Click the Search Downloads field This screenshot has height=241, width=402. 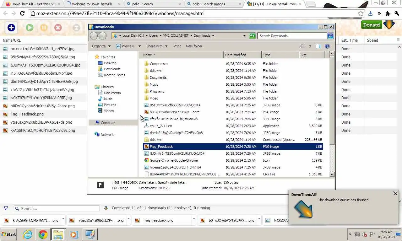tap(292, 36)
